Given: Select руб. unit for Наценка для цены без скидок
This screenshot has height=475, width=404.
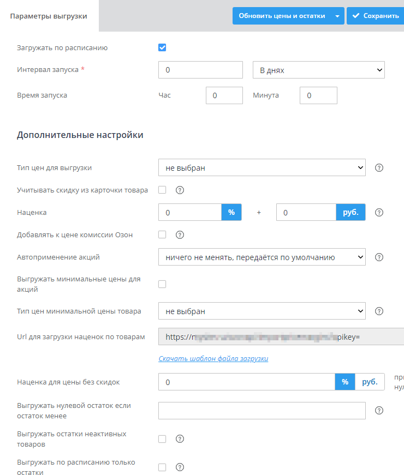Looking at the screenshot, I should coord(370,382).
